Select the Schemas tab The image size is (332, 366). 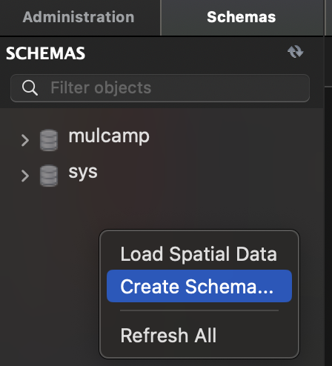[x=242, y=17]
